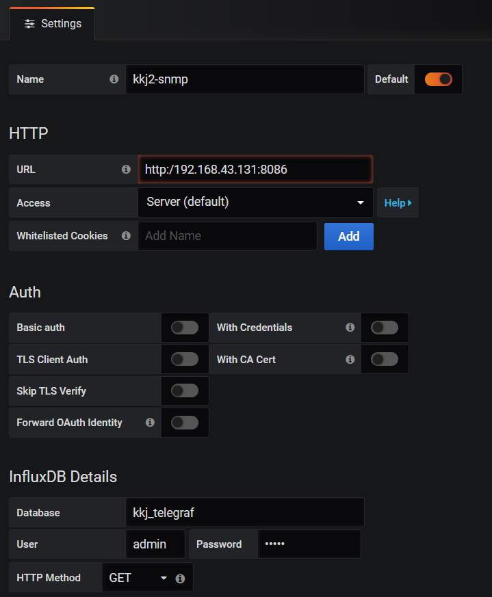
Task: Click the Database field kkj_telegraf
Action: pyautogui.click(x=245, y=512)
